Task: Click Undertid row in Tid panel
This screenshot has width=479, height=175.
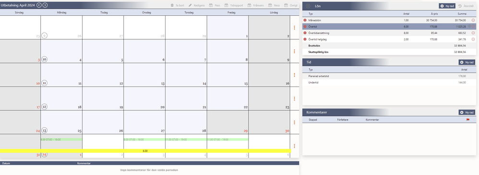Action: click(390, 82)
